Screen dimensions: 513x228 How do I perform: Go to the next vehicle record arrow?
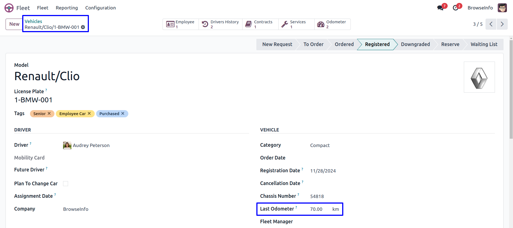(502, 24)
